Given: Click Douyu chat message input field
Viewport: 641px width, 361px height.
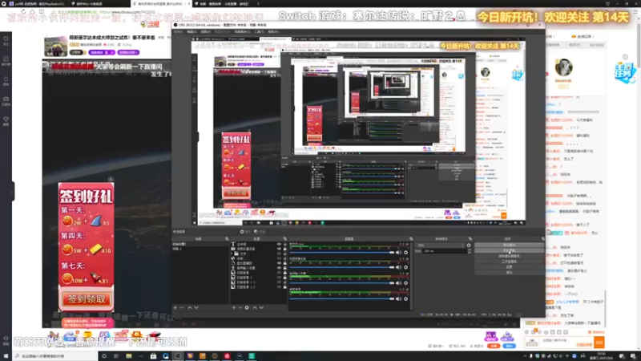Looking at the screenshot, I should pyautogui.click(x=567, y=342).
